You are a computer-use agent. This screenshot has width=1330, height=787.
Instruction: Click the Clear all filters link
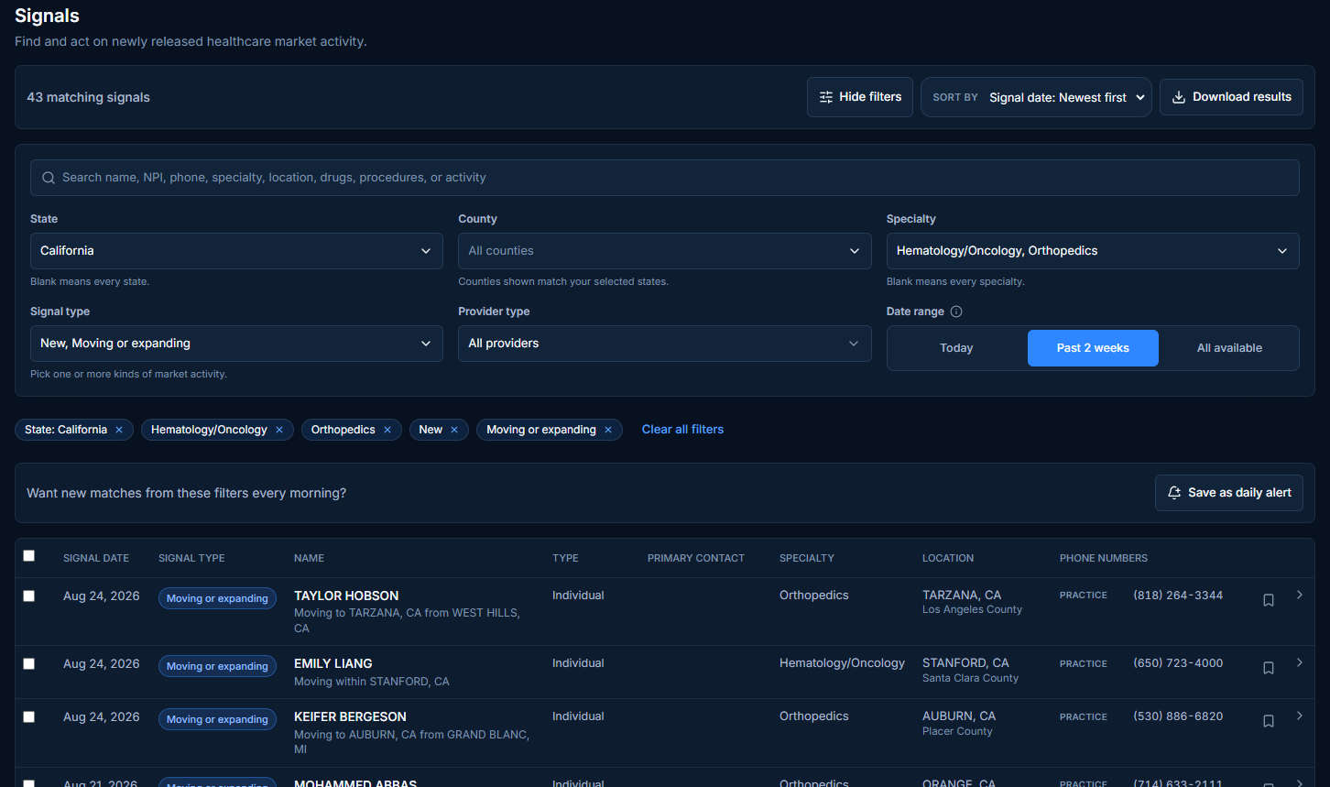tap(682, 430)
